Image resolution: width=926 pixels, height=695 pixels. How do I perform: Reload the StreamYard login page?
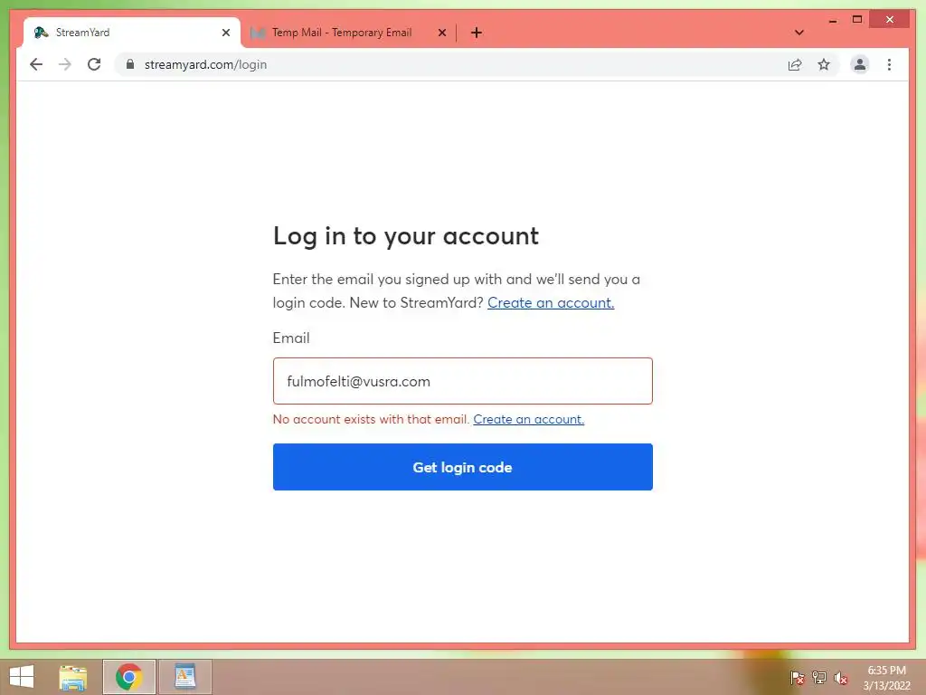[x=94, y=64]
